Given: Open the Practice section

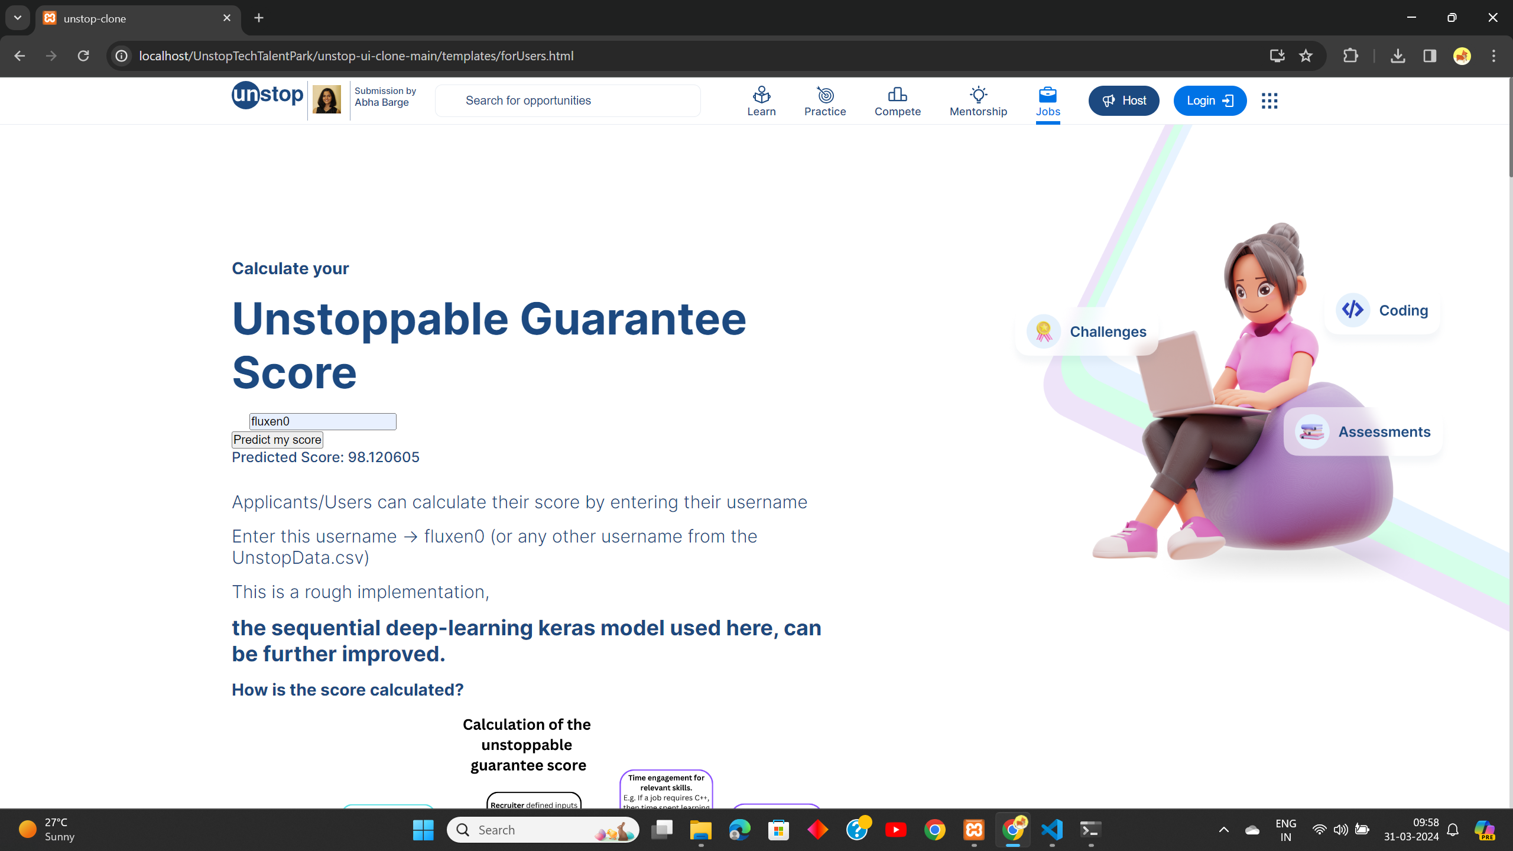Looking at the screenshot, I should [825, 101].
